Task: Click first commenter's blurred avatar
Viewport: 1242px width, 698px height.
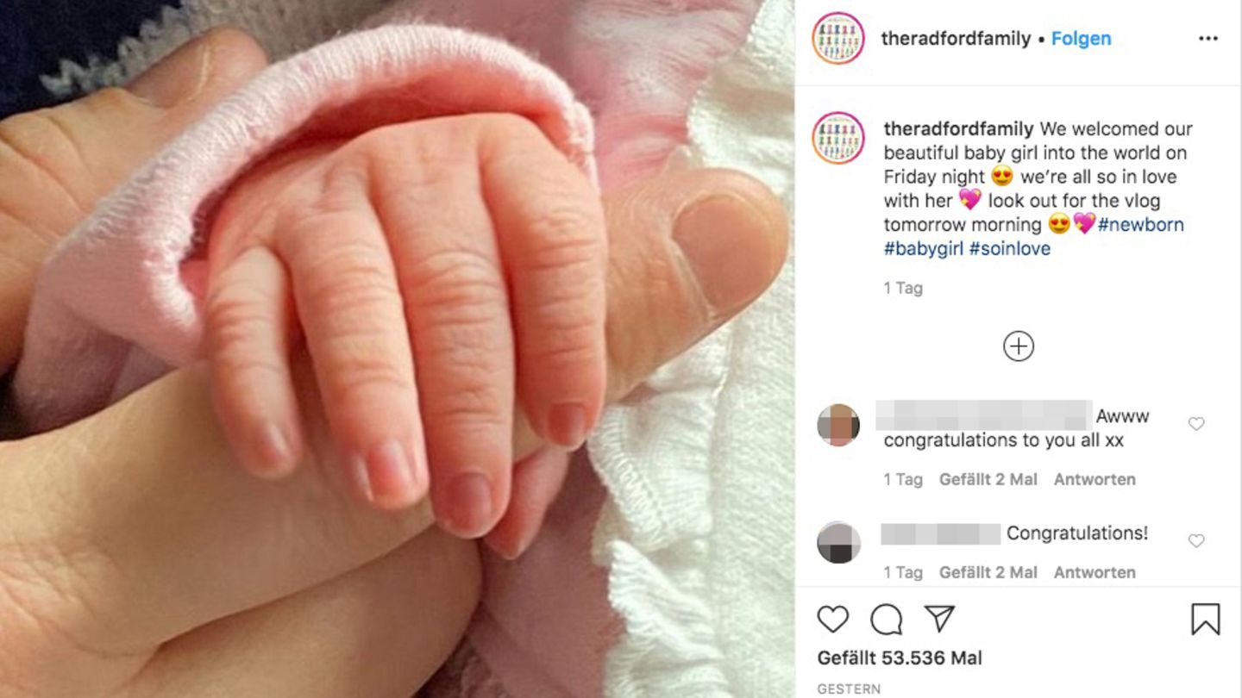Action: click(x=838, y=425)
